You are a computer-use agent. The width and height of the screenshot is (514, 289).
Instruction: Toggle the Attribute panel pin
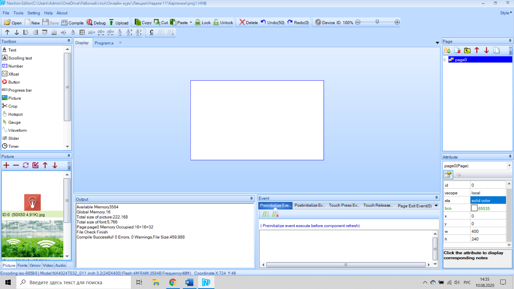[510, 157]
